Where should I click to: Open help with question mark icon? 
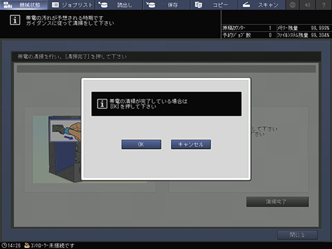tap(324, 4)
